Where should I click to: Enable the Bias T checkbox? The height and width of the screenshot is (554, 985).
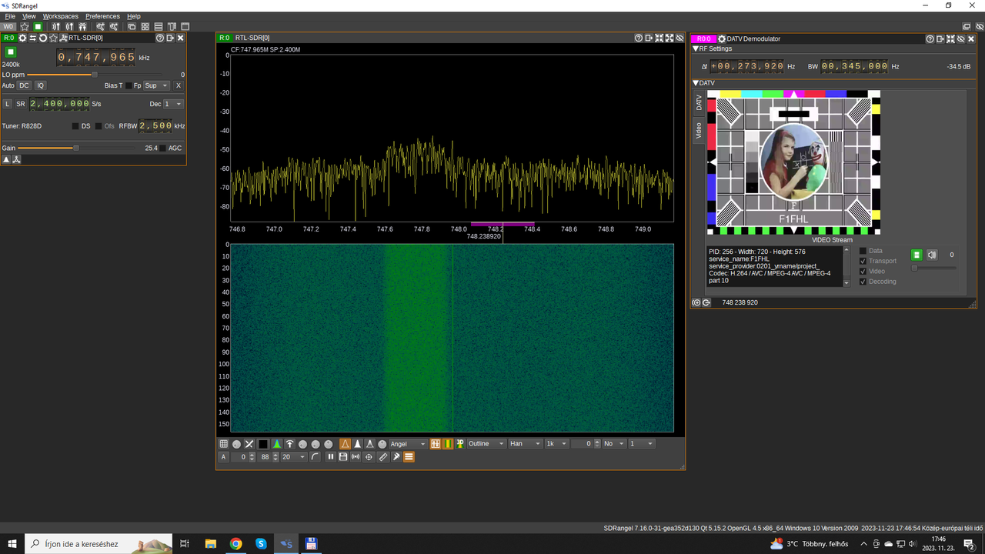click(x=129, y=85)
